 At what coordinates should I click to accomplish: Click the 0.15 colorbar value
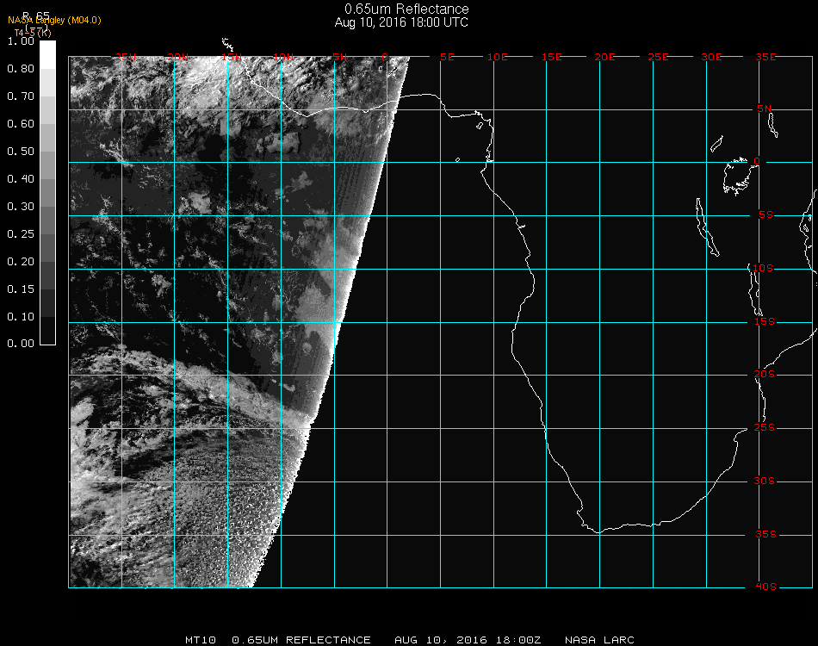click(x=21, y=289)
